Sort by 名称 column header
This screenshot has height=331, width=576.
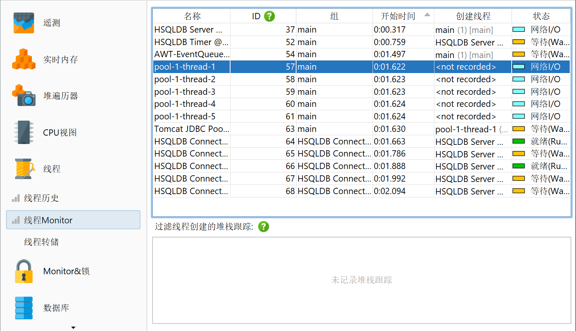[192, 16]
